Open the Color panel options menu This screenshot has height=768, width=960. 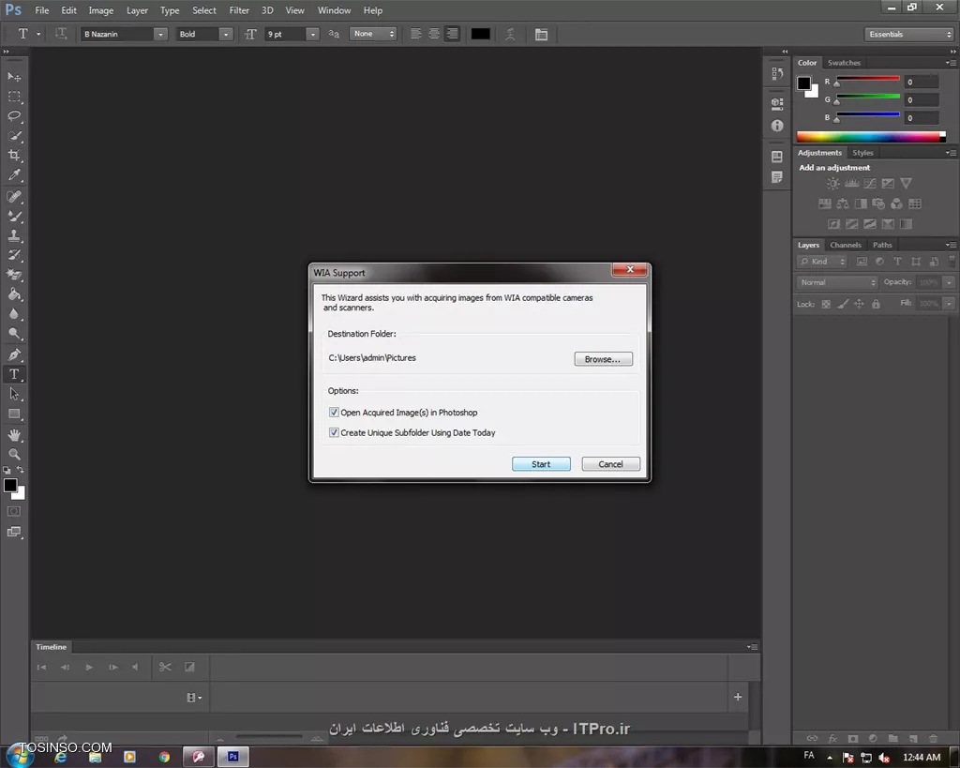pyautogui.click(x=951, y=63)
